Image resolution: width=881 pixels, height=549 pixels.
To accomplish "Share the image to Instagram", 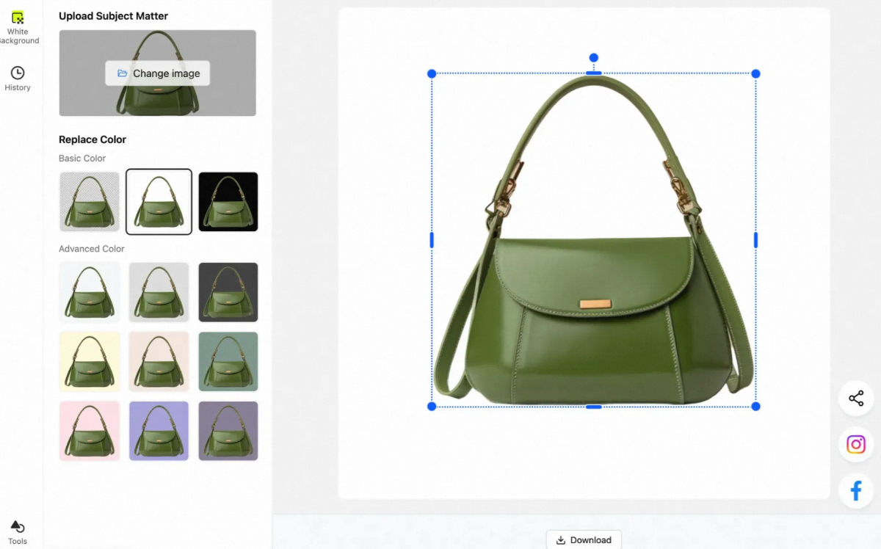I will [x=856, y=444].
